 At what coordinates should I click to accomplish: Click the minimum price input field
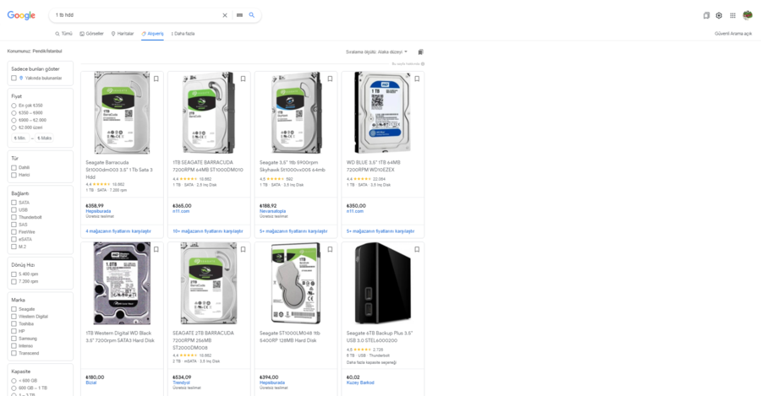20,138
